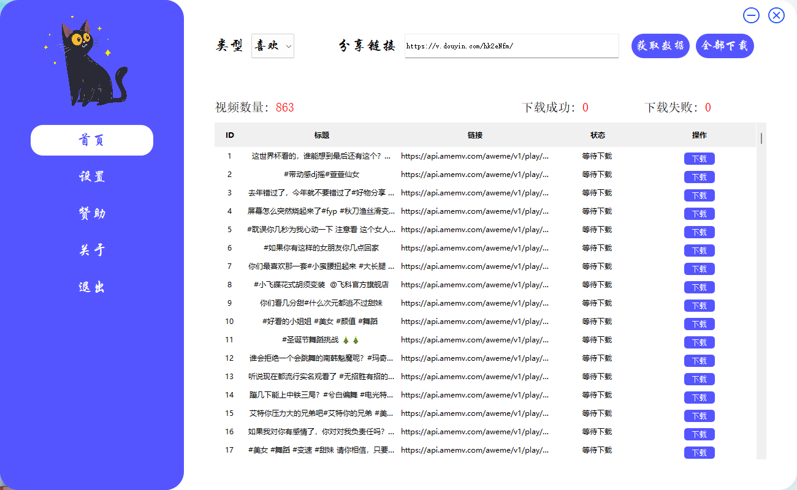Select title 你们看几分甜#什么次元都逃不过甜妹

pos(322,303)
